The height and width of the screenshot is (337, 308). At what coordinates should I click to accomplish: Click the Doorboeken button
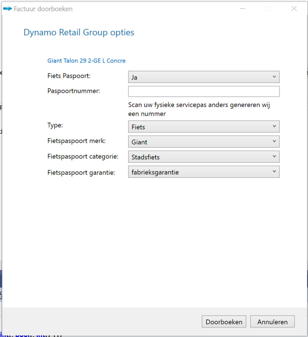[224, 322]
